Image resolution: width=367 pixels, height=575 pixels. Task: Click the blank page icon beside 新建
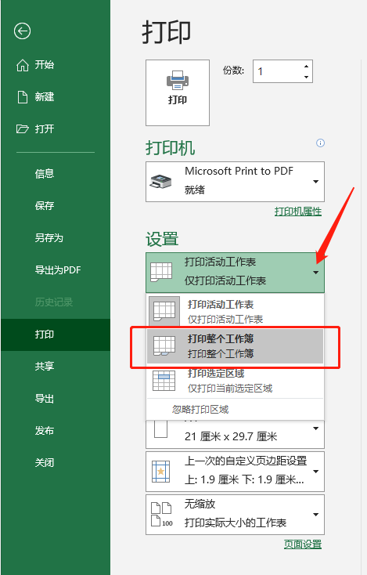click(x=23, y=97)
